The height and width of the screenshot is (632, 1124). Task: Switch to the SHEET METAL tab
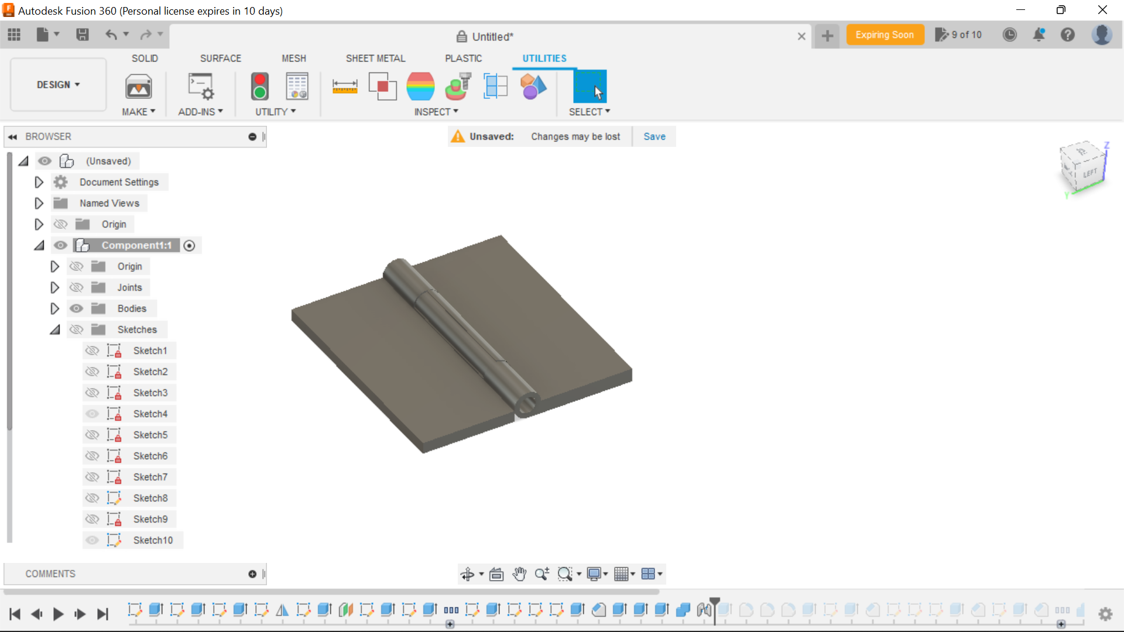tap(375, 58)
